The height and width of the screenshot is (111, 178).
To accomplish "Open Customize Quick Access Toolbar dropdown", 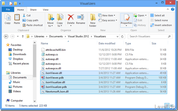I will point(20,4).
